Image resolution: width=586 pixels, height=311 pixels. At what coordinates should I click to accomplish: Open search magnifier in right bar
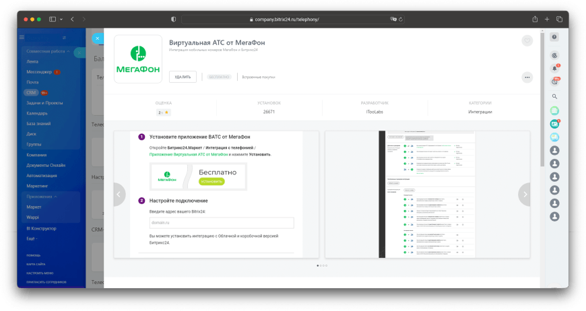click(x=554, y=97)
